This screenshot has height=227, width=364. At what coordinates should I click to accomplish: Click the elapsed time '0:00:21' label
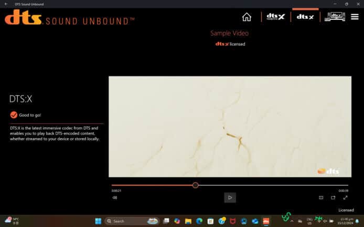pyautogui.click(x=116, y=191)
